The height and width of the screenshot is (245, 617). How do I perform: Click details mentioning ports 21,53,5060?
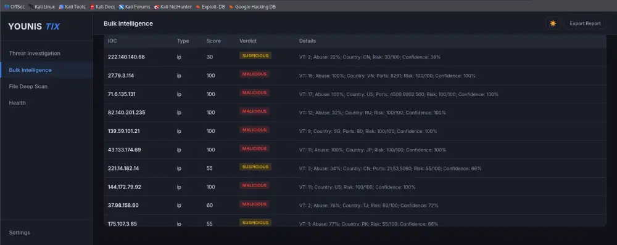click(391, 169)
